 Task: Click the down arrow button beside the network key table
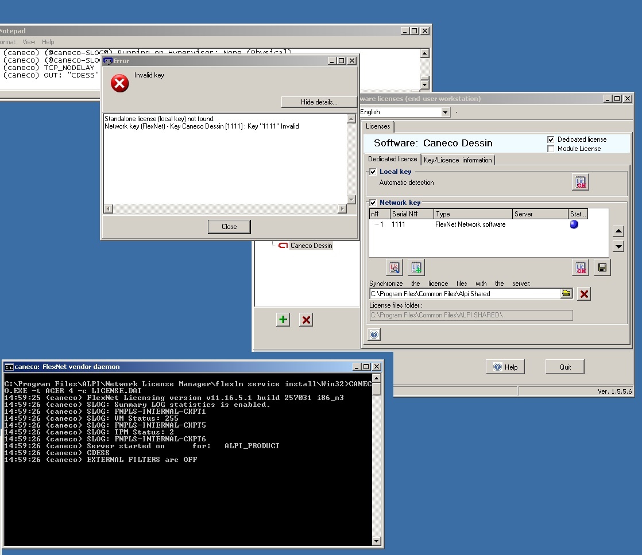pos(618,246)
